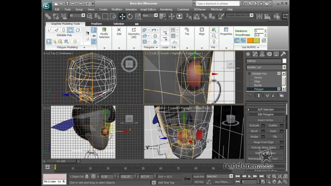
Task: Open the Hierarchy command panel tab
Action: click(x=262, y=54)
